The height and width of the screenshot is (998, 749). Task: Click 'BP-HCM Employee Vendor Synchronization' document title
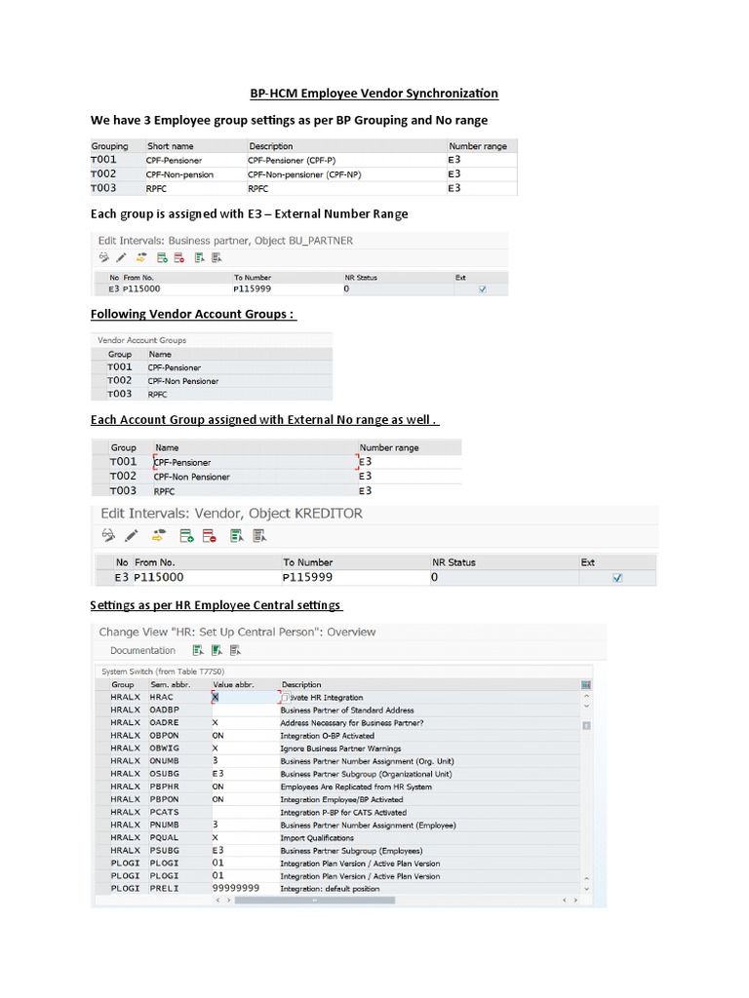374,93
